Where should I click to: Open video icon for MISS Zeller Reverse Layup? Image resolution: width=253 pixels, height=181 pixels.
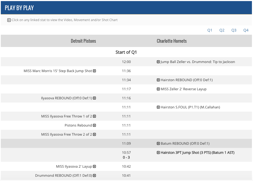coord(158,89)
